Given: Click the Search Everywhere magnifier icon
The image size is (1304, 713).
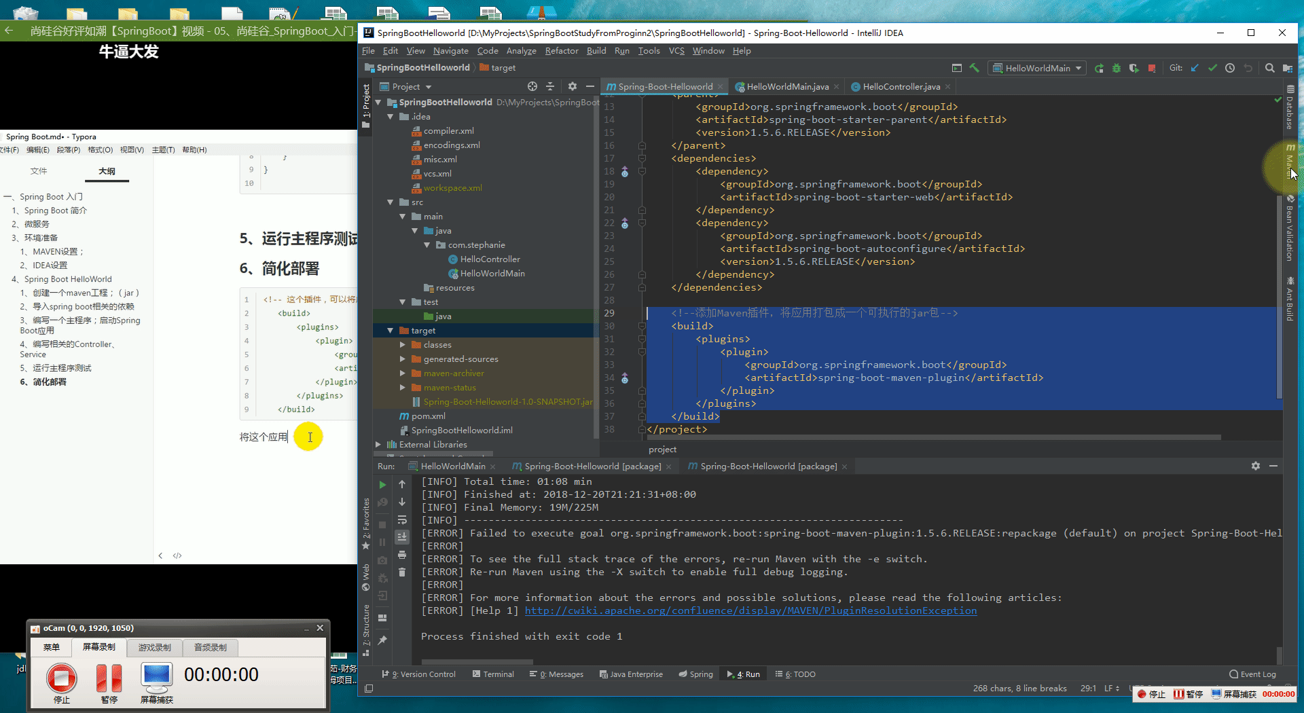Looking at the screenshot, I should (1269, 68).
